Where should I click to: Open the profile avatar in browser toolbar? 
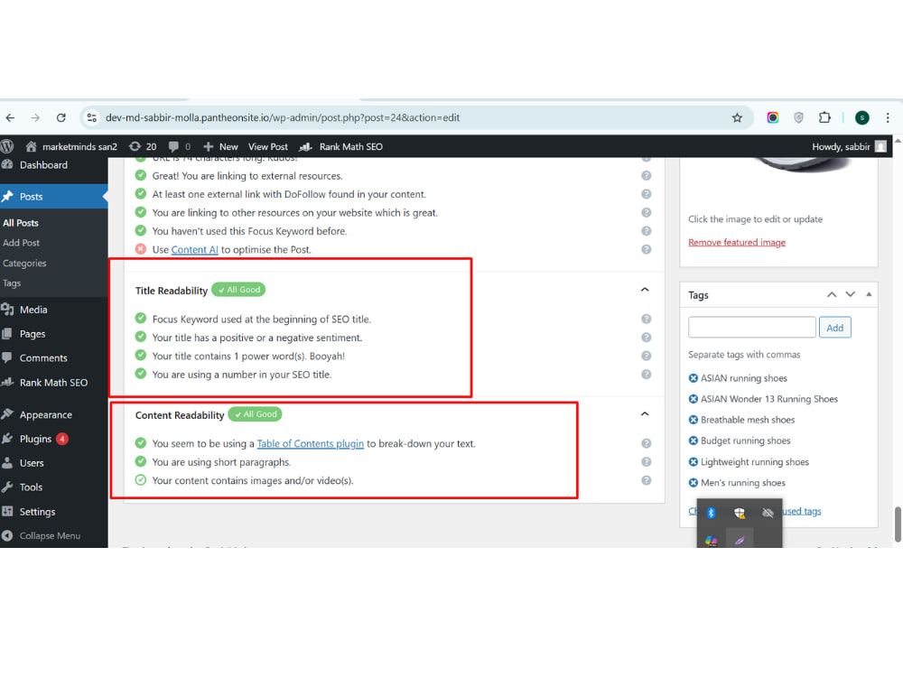[862, 118]
